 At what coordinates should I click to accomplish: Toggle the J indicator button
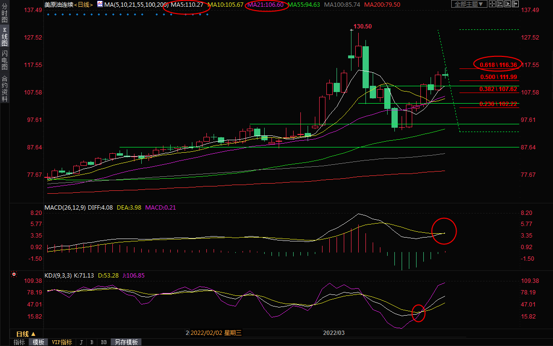coord(81,342)
